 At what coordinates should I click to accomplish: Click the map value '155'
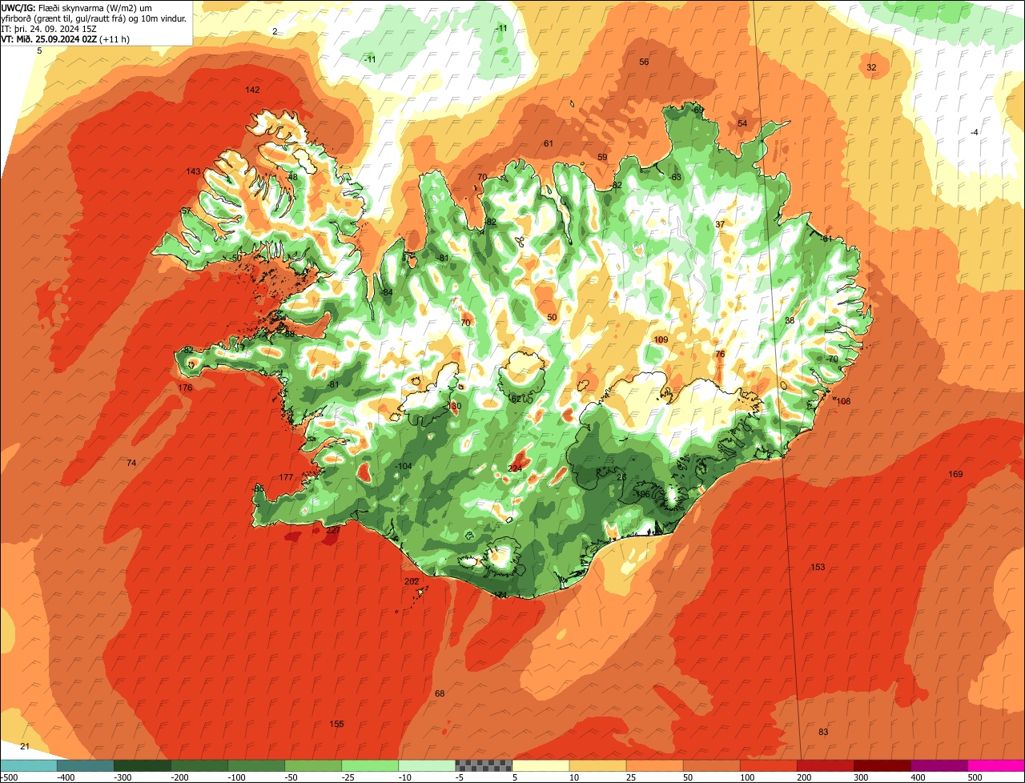[x=336, y=725]
